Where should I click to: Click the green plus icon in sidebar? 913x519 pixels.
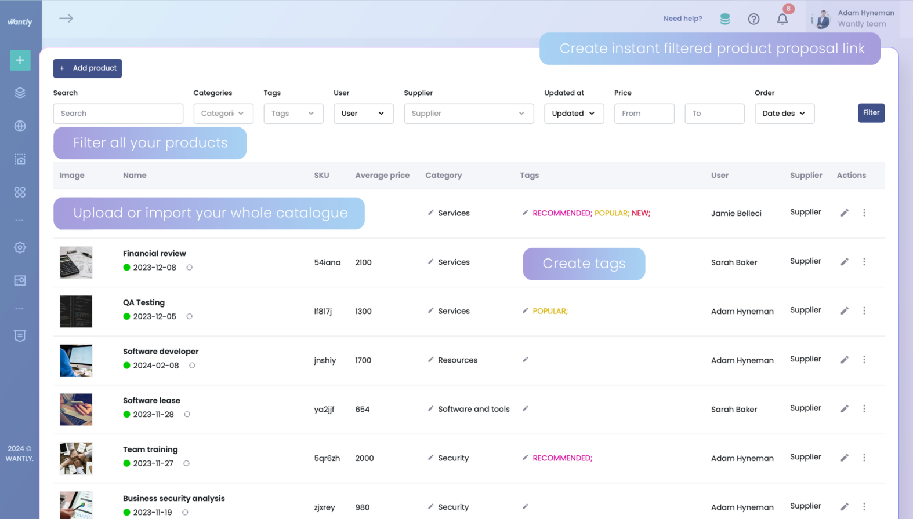click(20, 60)
